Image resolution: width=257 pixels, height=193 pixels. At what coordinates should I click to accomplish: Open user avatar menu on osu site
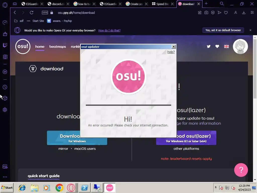[240, 46]
